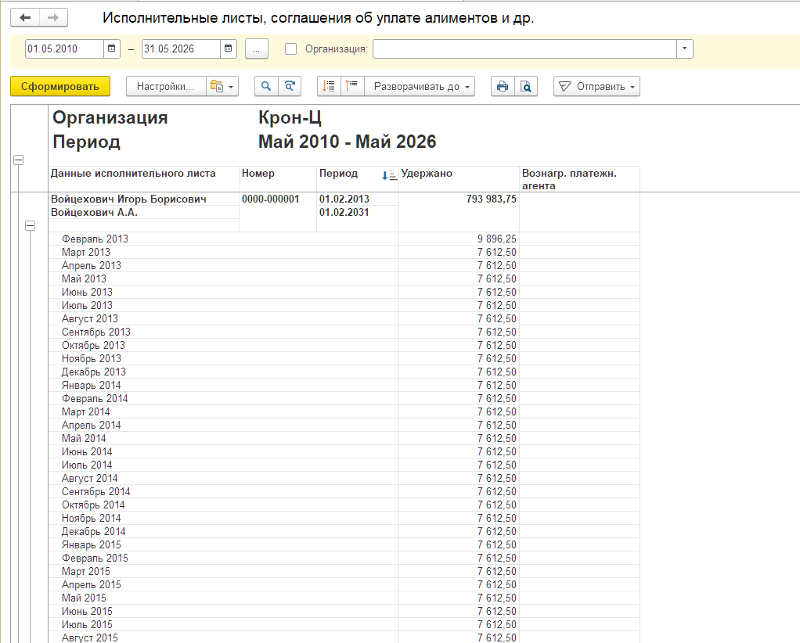Click total amount 793 983,75
Screen dimensions: 800x643
pyautogui.click(x=492, y=199)
